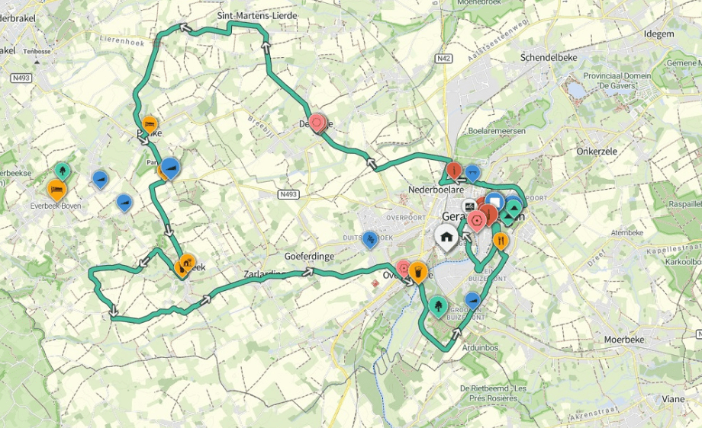Click the Sint-Martens-Lierde place label
The width and height of the screenshot is (702, 428).
pos(257,16)
